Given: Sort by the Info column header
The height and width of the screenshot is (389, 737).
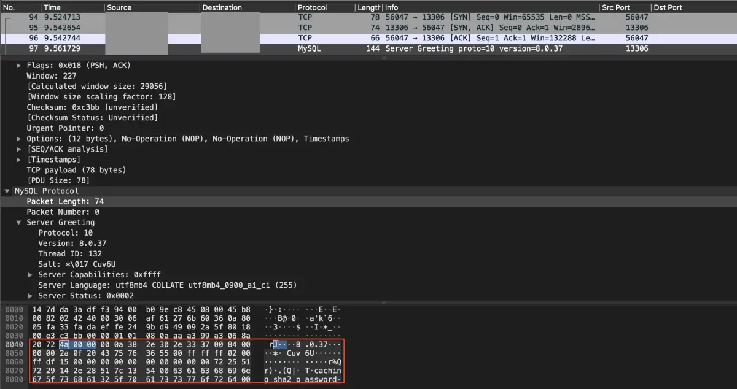Looking at the screenshot, I should pyautogui.click(x=491, y=7).
